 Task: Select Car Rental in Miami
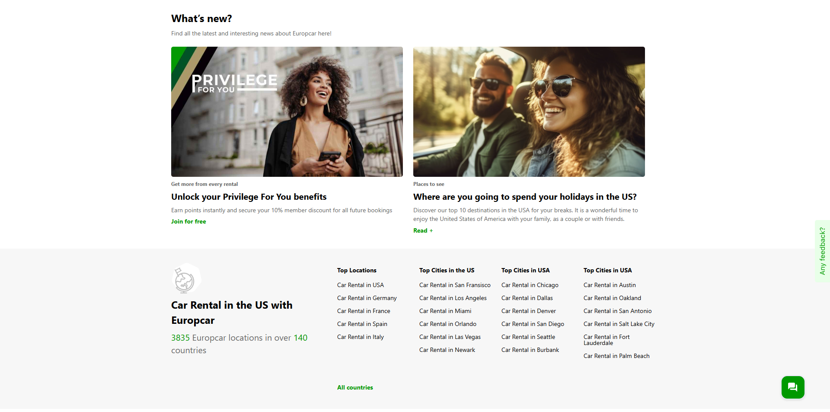click(445, 311)
